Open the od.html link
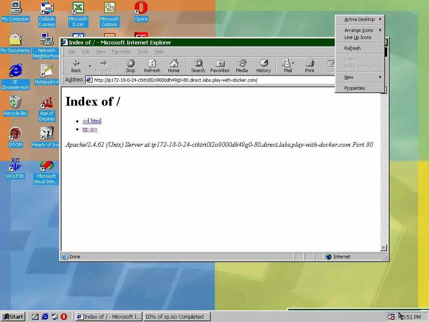The height and width of the screenshot is (322, 429). [x=92, y=121]
